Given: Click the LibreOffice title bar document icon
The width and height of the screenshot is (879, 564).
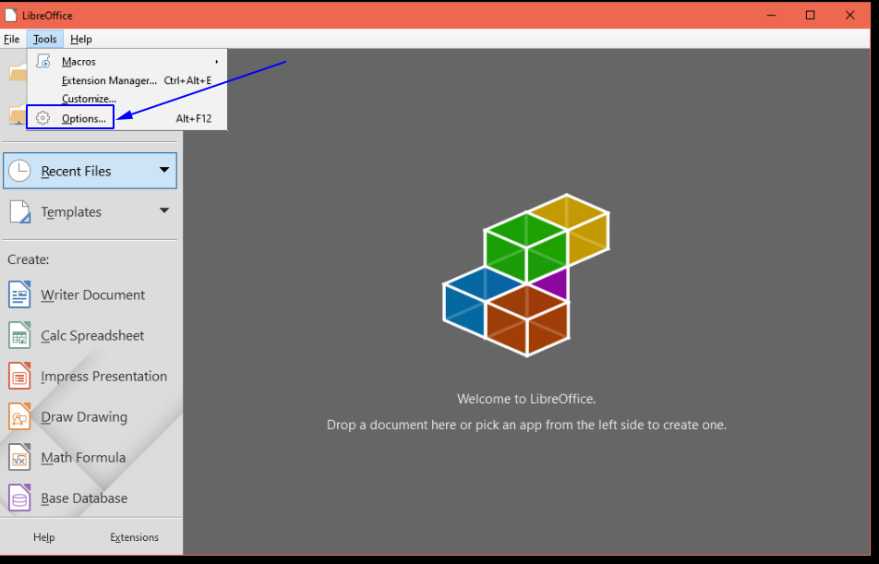Looking at the screenshot, I should tap(11, 15).
